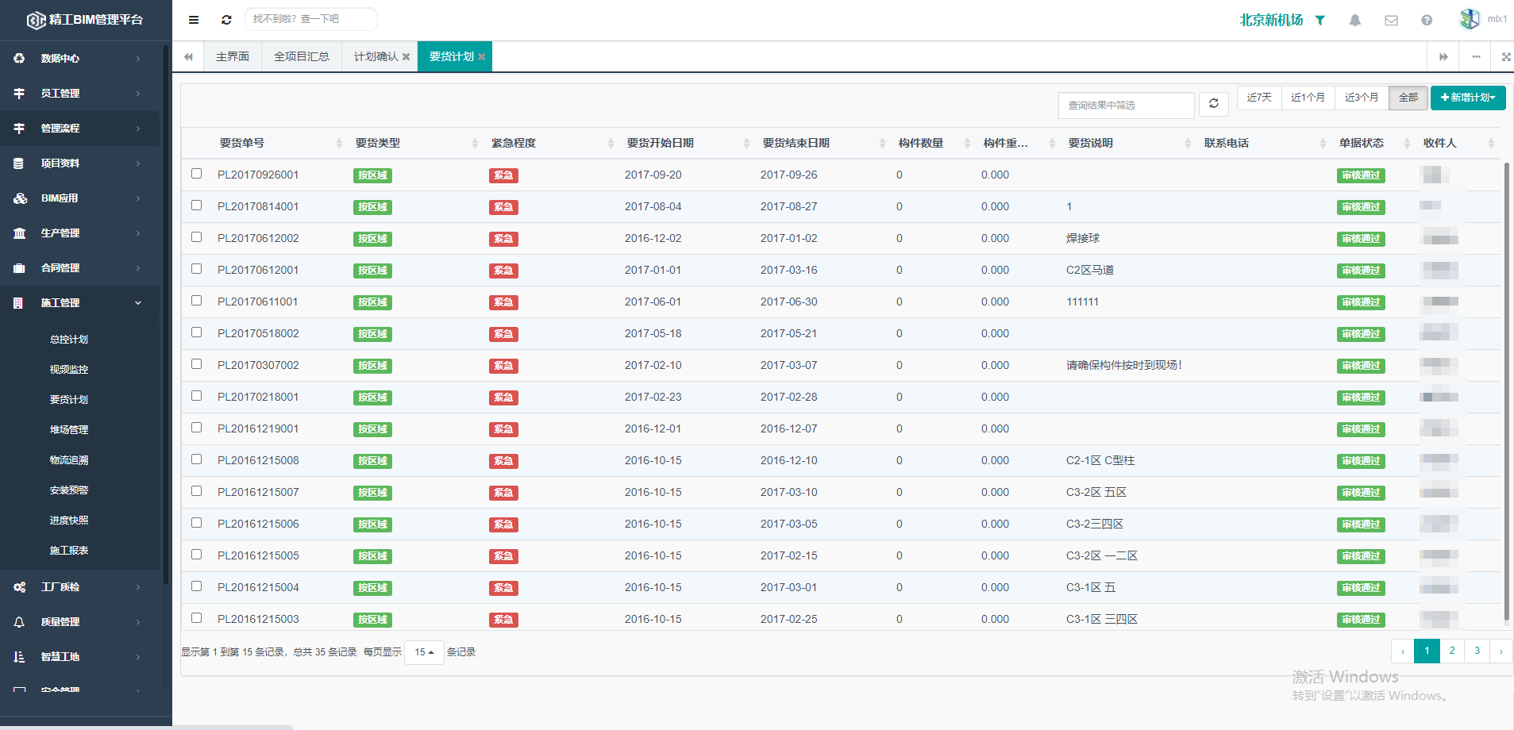The height and width of the screenshot is (730, 1514).
Task: Click the filter funnel icon near 北京新机场
Action: coord(1320,21)
